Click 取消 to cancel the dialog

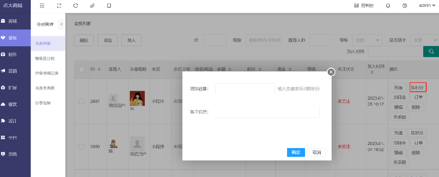[x=317, y=152]
